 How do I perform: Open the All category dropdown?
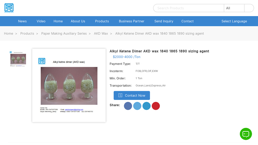234,8
